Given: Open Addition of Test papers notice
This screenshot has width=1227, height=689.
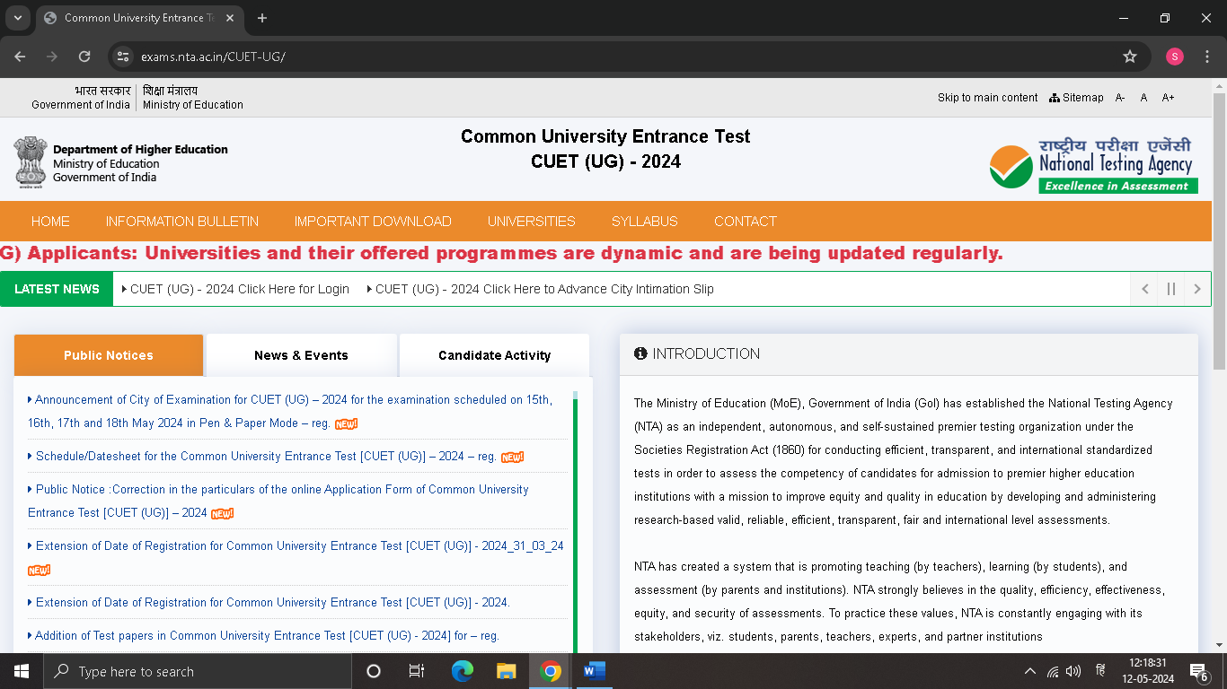Looking at the screenshot, I should click(263, 636).
